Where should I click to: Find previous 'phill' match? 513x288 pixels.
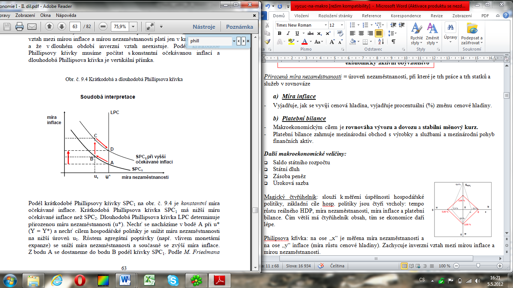click(x=239, y=41)
